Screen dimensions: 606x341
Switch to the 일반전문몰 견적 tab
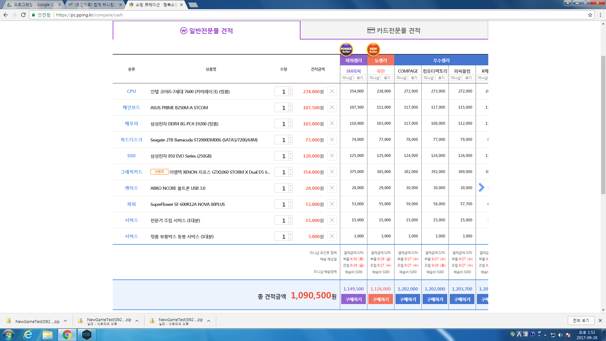[206, 31]
